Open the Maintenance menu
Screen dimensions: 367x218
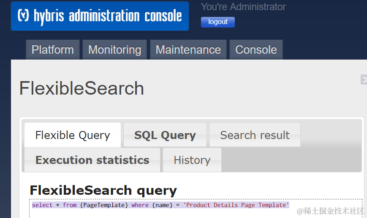(188, 49)
